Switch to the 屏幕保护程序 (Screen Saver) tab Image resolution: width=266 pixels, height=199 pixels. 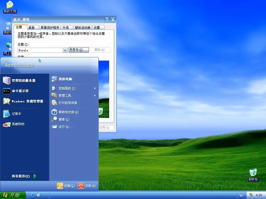point(50,27)
